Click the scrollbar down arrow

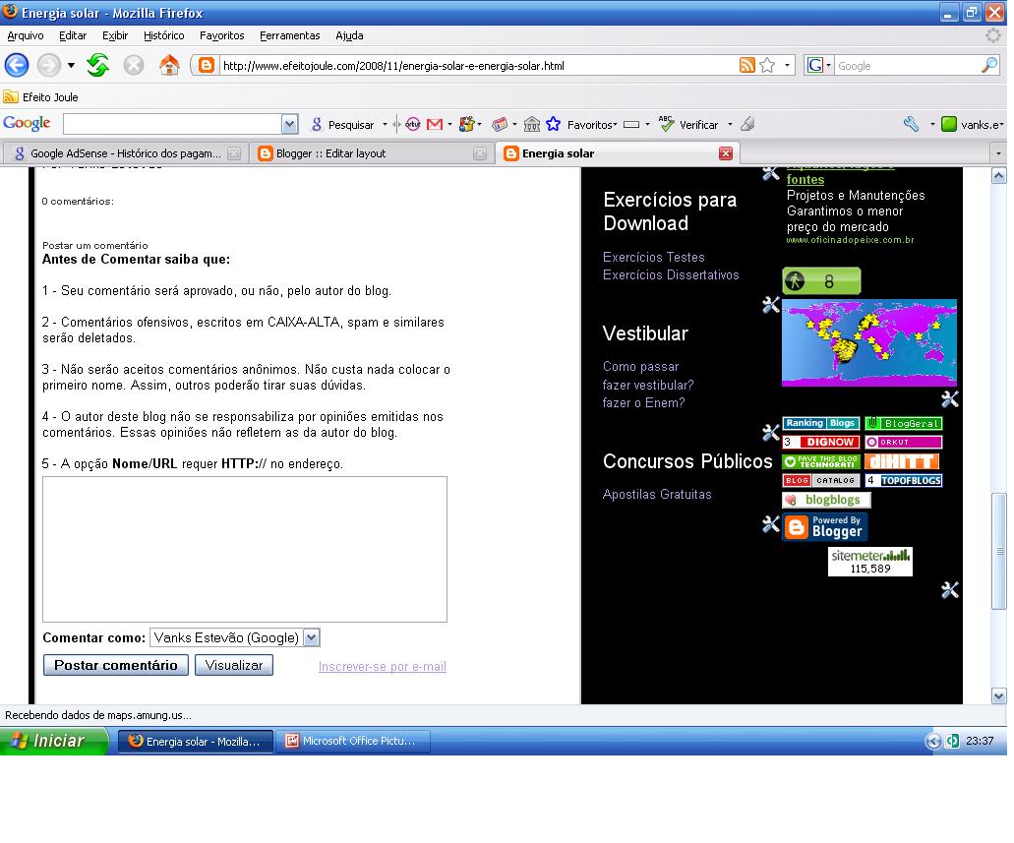point(999,696)
